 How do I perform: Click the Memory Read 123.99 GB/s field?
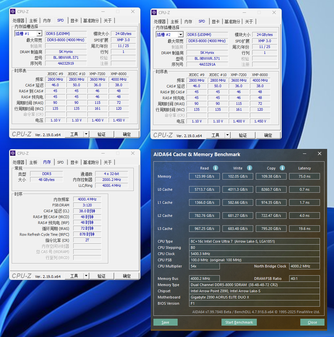coord(204,176)
